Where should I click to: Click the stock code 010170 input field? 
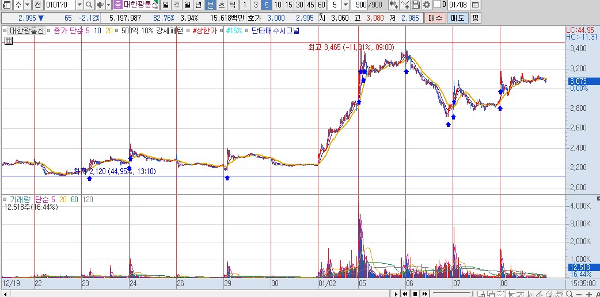pos(60,5)
